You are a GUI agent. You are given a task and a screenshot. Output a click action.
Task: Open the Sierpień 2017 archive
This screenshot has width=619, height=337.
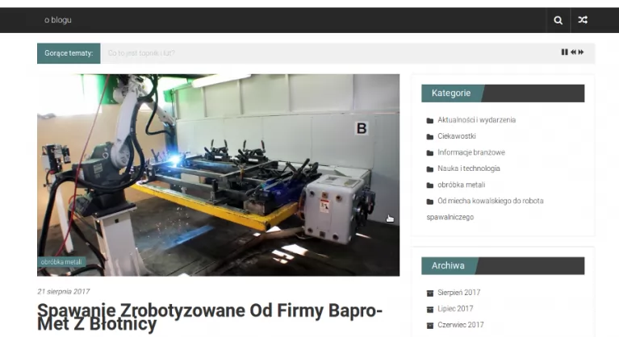[x=458, y=293]
